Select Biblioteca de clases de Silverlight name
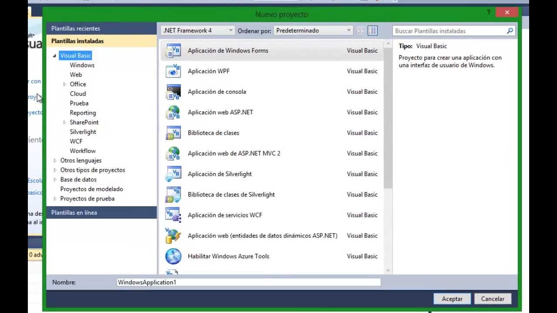The height and width of the screenshot is (313, 557). (x=231, y=195)
